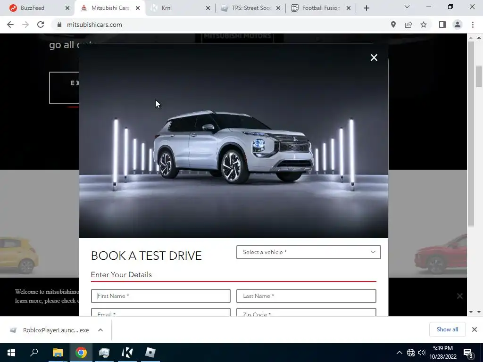Click the Zip Code input field

click(306, 312)
